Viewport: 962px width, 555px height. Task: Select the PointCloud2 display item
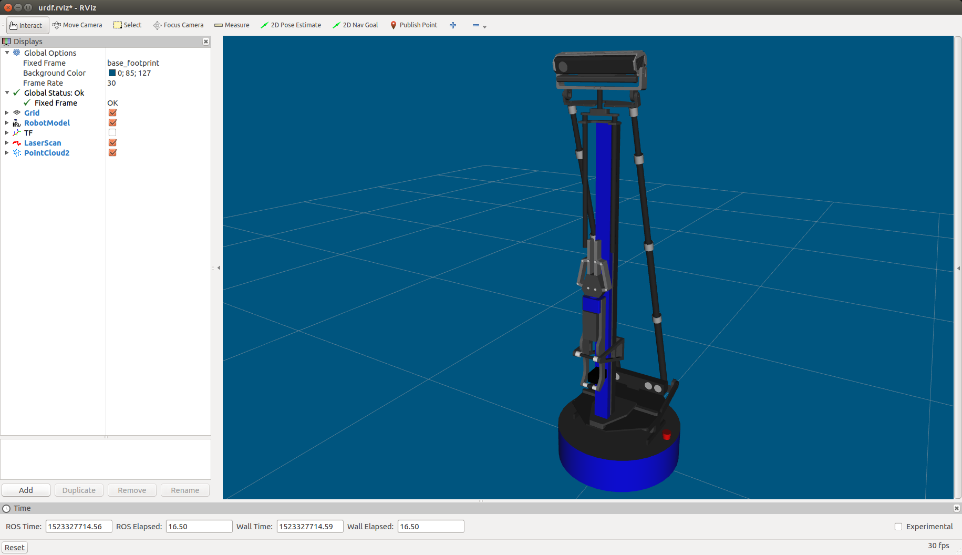click(46, 153)
